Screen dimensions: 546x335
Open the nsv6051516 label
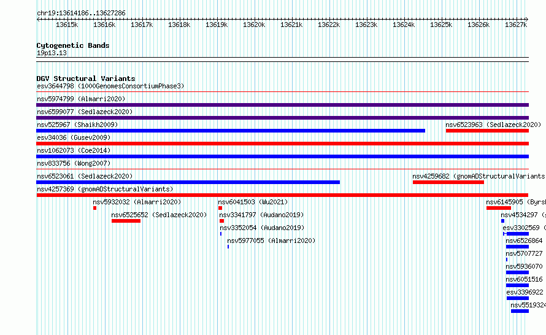click(524, 279)
